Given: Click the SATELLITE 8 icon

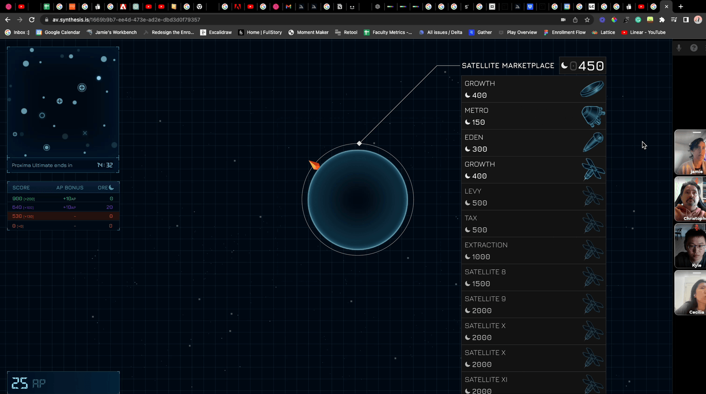Looking at the screenshot, I should coord(593,277).
